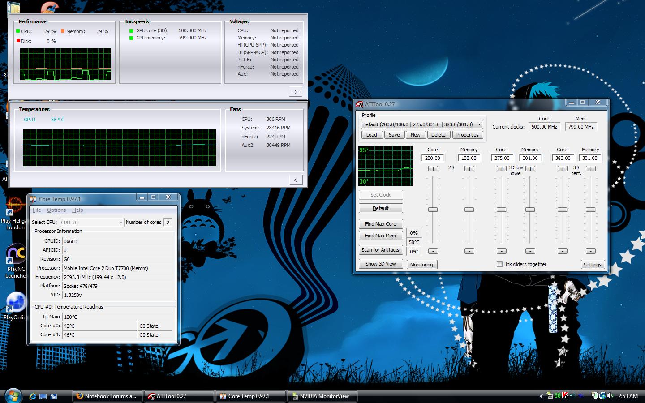Click the Save profile button

[x=394, y=135]
